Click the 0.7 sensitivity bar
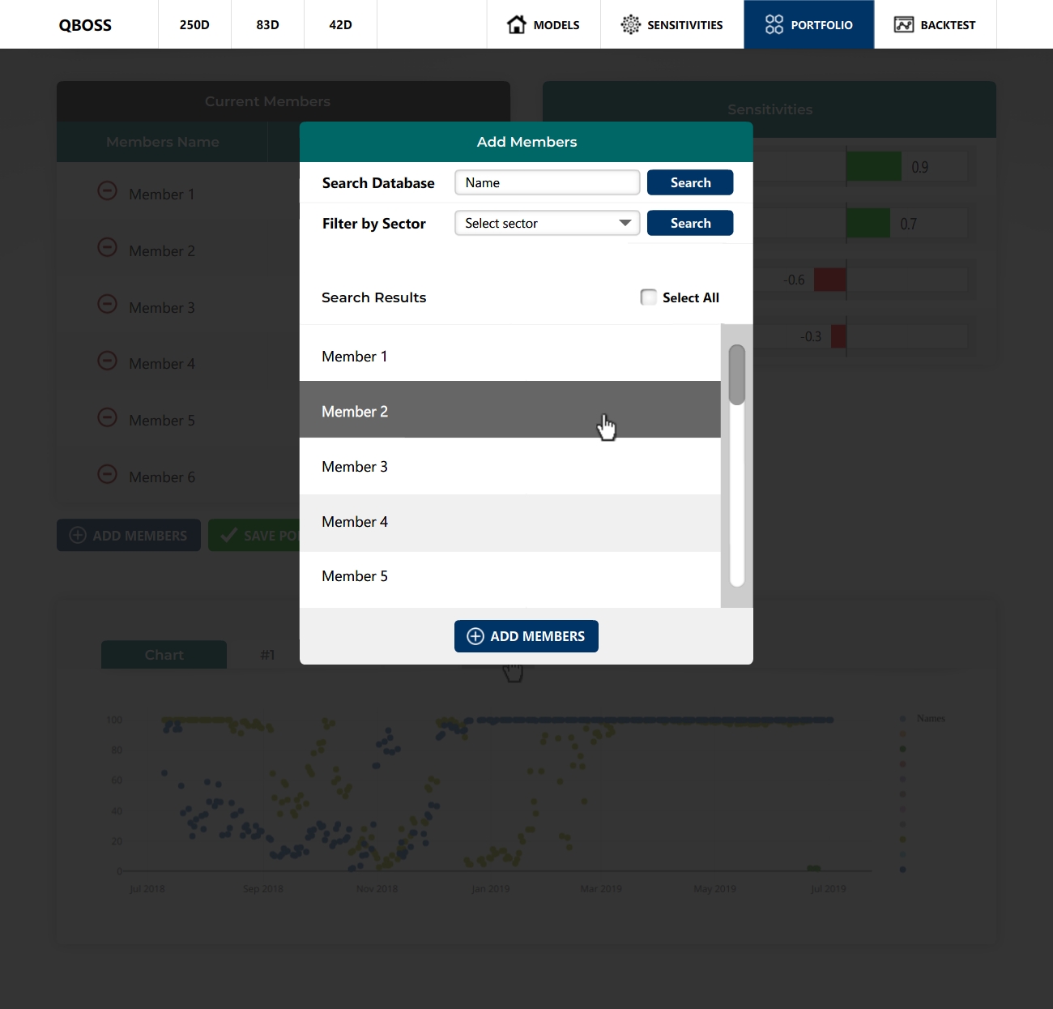This screenshot has width=1053, height=1009. 868,223
